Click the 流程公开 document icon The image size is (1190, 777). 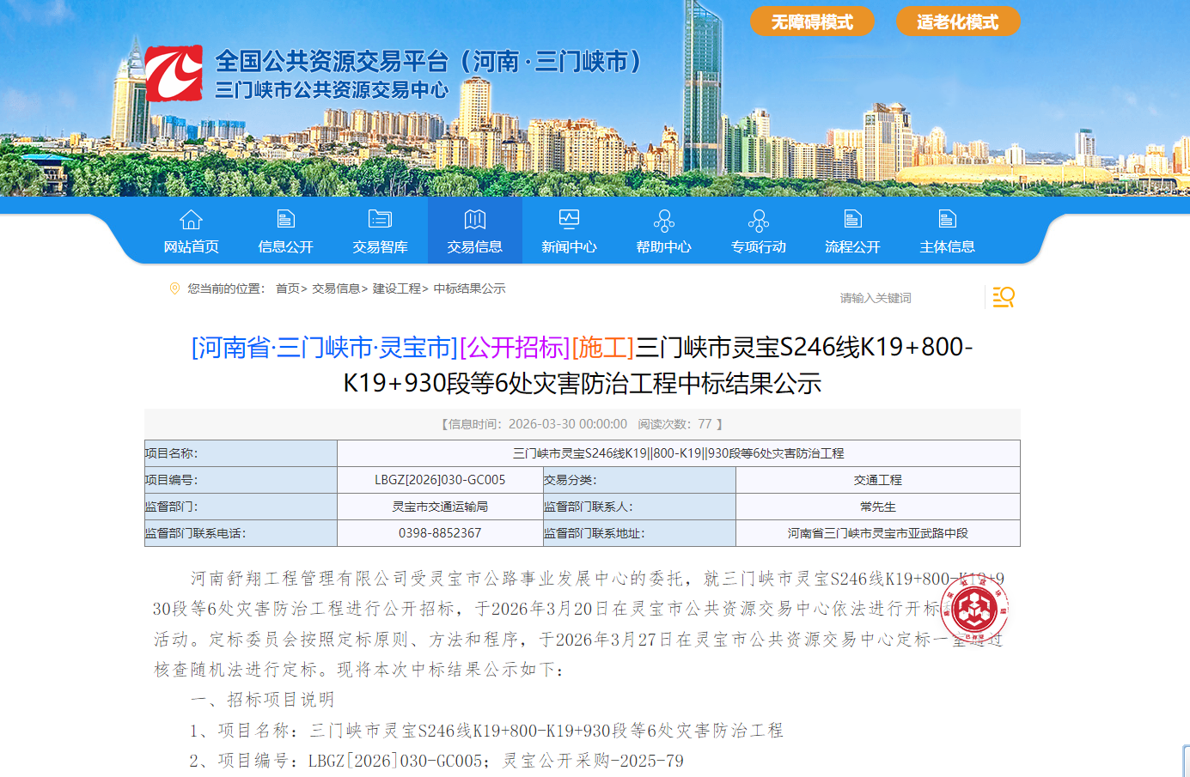point(852,220)
